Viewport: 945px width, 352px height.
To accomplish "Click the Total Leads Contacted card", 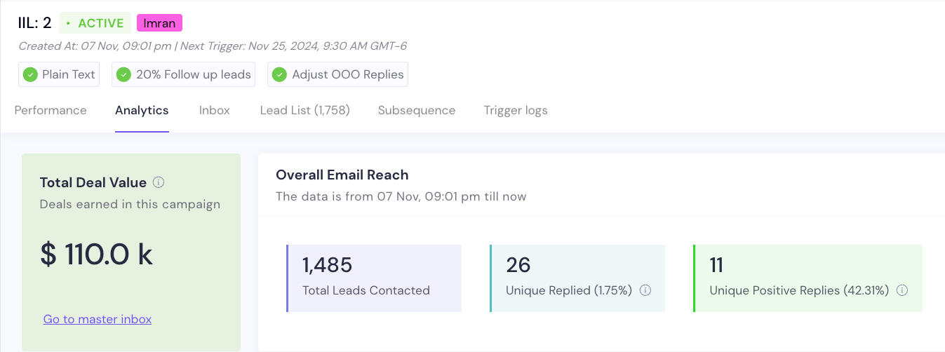I will 374,278.
